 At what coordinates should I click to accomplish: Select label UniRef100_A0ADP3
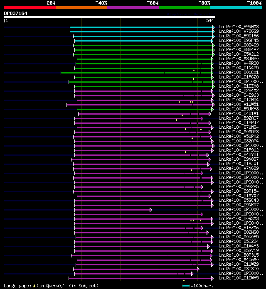239,132
